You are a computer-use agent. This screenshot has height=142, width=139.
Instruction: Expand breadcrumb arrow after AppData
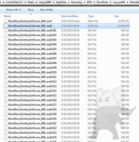68,2
